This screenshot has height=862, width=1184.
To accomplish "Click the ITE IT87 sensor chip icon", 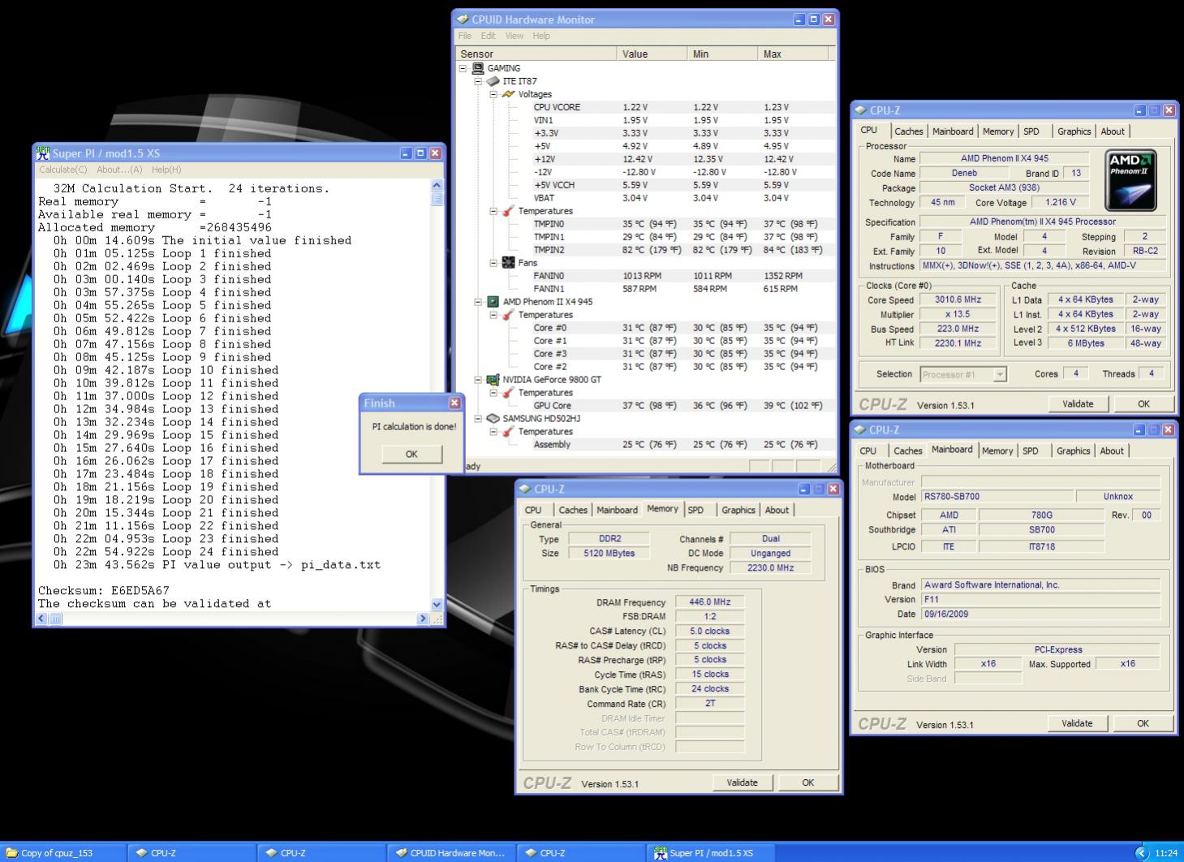I will [x=493, y=81].
